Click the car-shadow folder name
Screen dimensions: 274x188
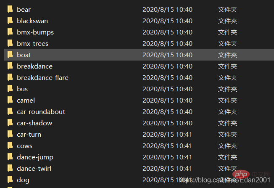(x=34, y=123)
